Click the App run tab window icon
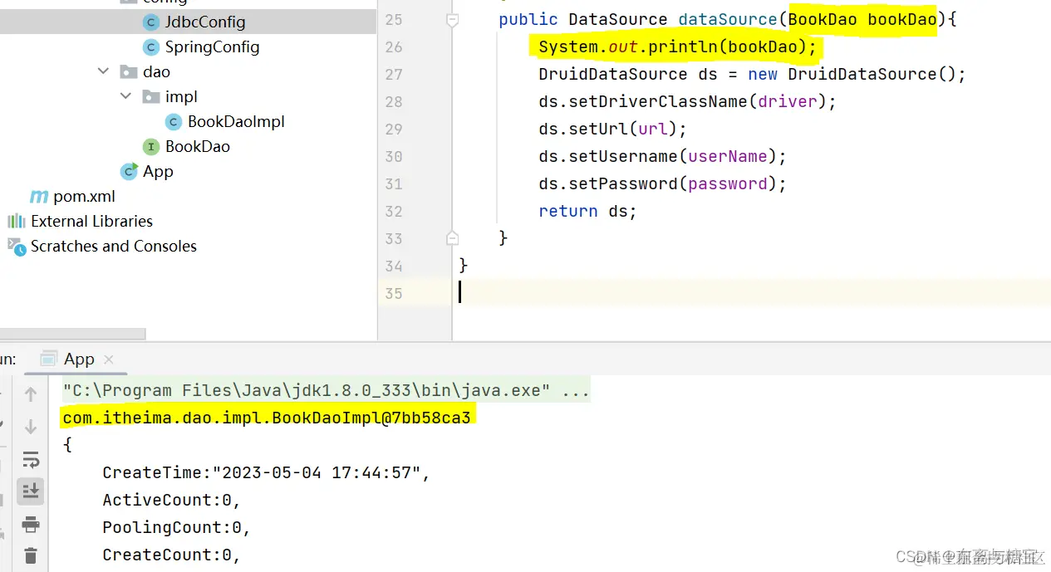The width and height of the screenshot is (1051, 572). coord(49,359)
